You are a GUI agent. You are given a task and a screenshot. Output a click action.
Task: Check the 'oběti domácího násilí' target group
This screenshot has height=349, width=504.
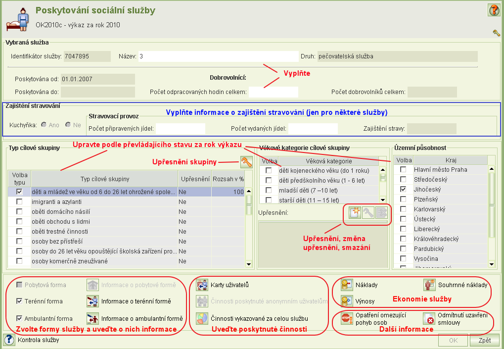point(19,212)
